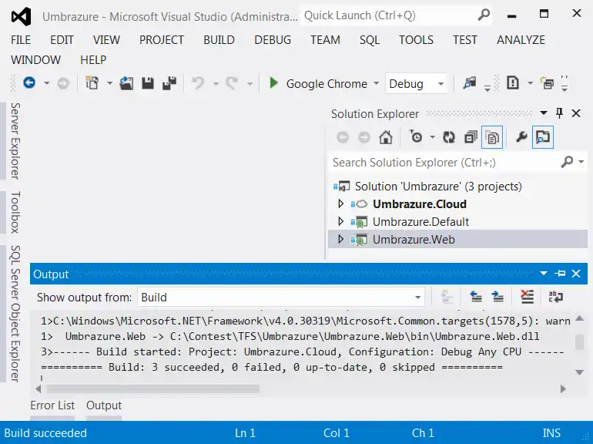Viewport: 593px width, 444px height.
Task: Clear All output text icon
Action: tap(527, 297)
